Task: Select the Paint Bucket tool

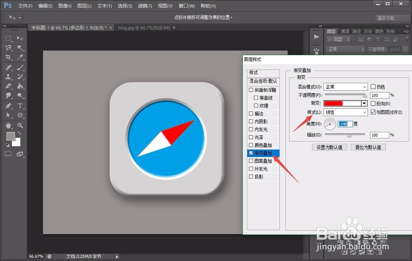Action: tap(20, 86)
